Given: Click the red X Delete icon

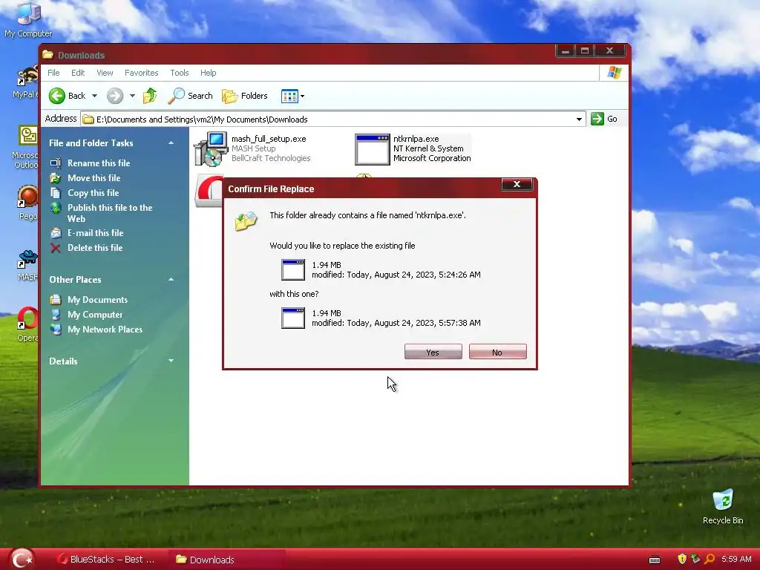Looking at the screenshot, I should pyautogui.click(x=56, y=248).
